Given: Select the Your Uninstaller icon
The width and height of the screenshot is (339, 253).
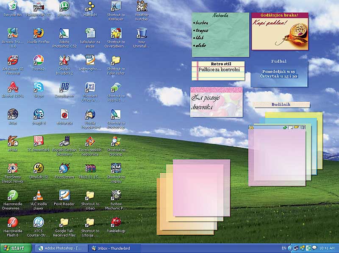Looking at the screenshot, I should coord(142,33).
